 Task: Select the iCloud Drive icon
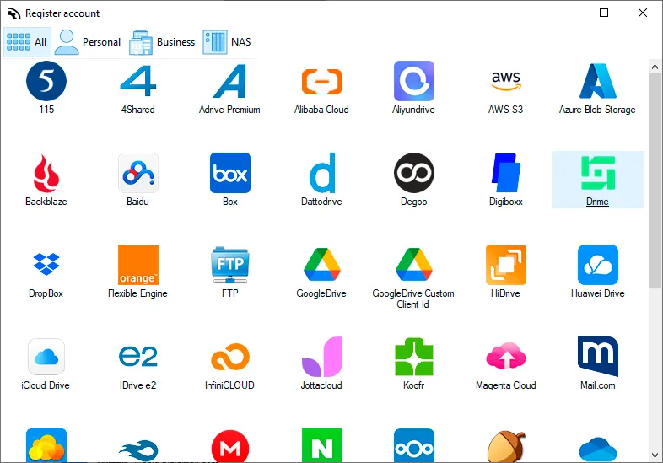pyautogui.click(x=46, y=357)
